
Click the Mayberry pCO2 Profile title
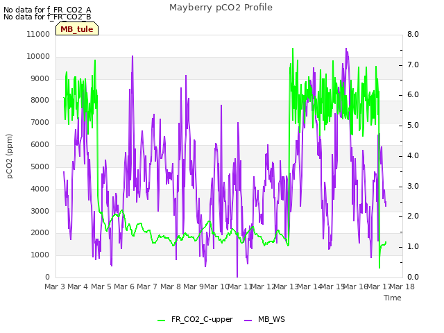(x=221, y=8)
